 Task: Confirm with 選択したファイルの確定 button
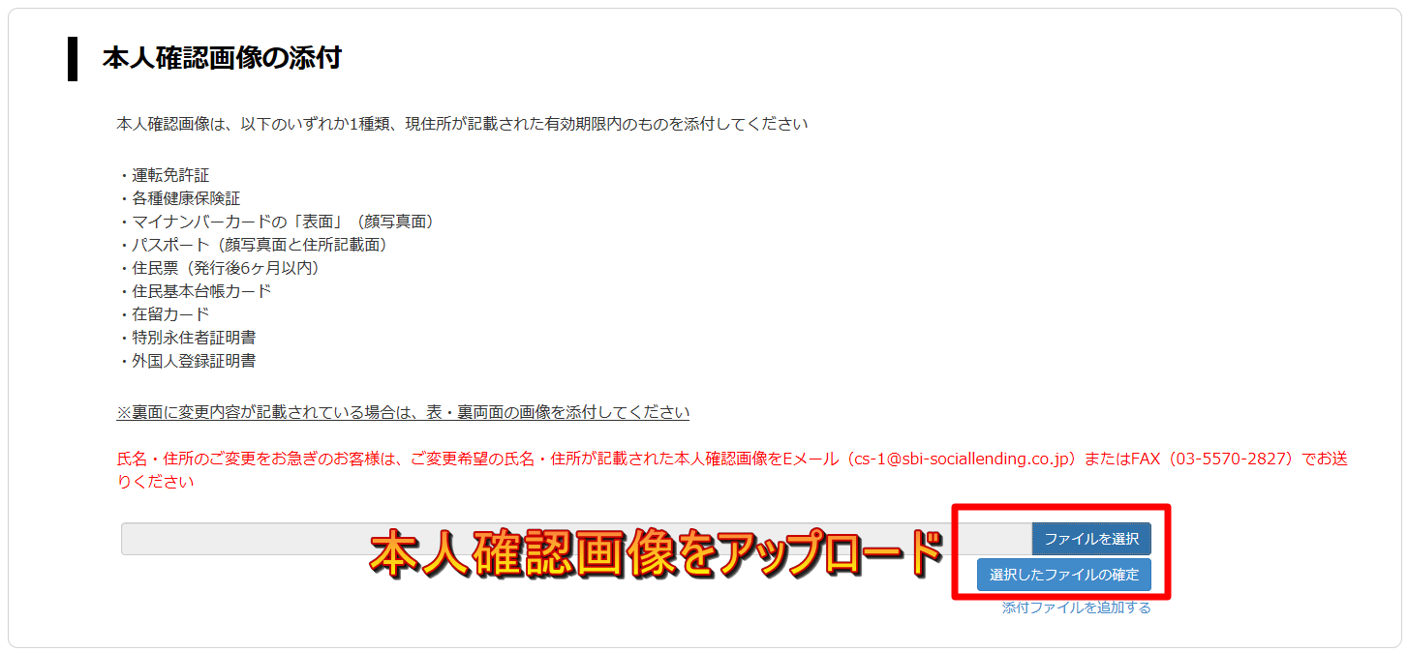[x=1064, y=575]
